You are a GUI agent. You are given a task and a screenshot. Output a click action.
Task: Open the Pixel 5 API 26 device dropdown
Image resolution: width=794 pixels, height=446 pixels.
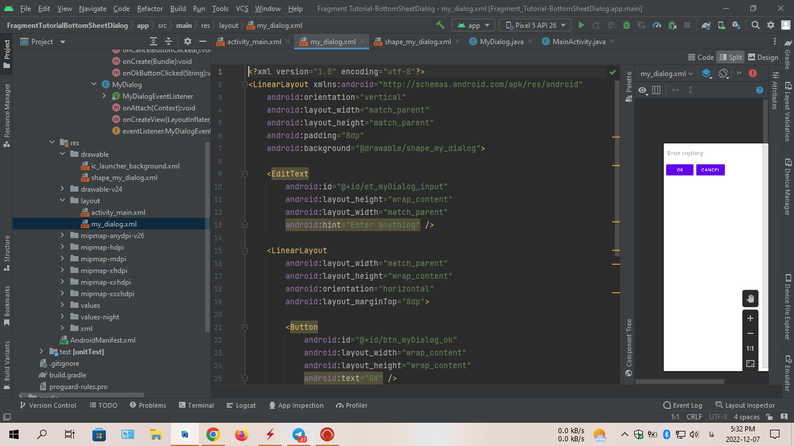coord(535,25)
